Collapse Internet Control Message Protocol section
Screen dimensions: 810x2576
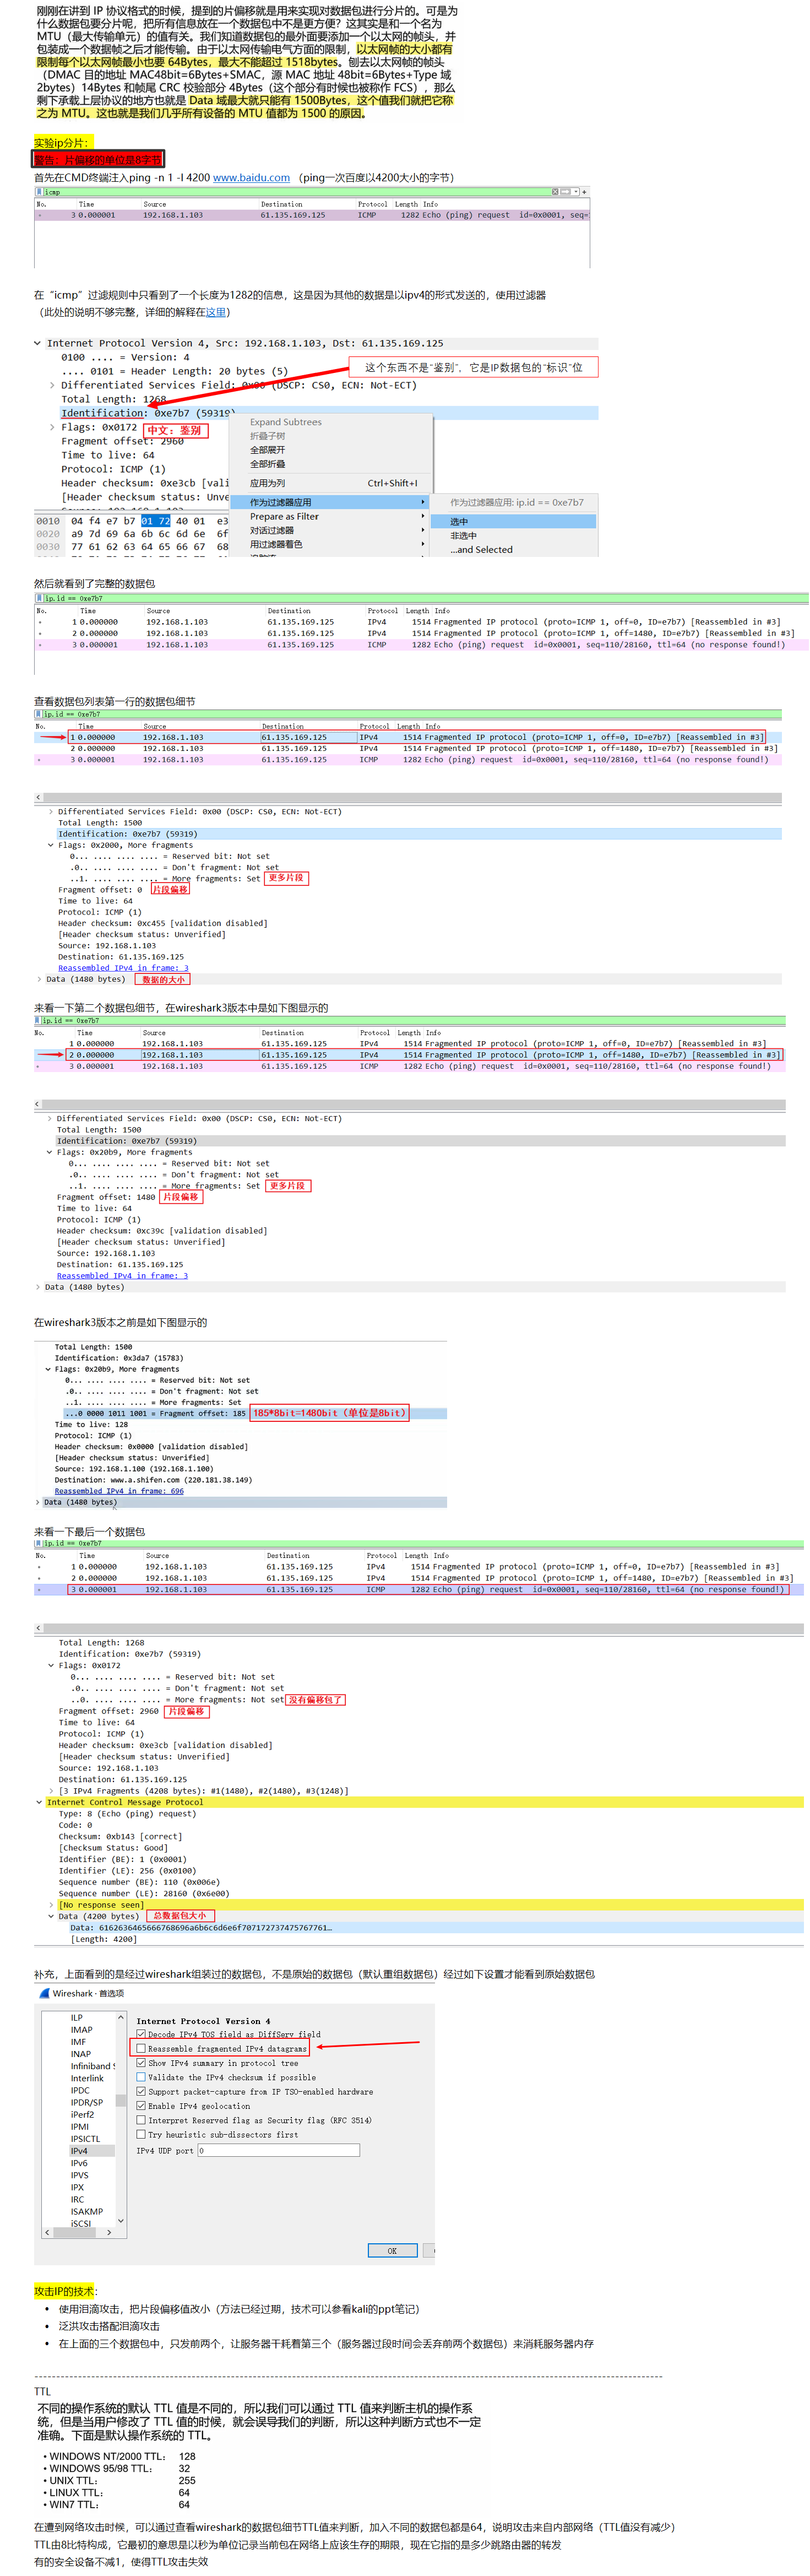[39, 1803]
